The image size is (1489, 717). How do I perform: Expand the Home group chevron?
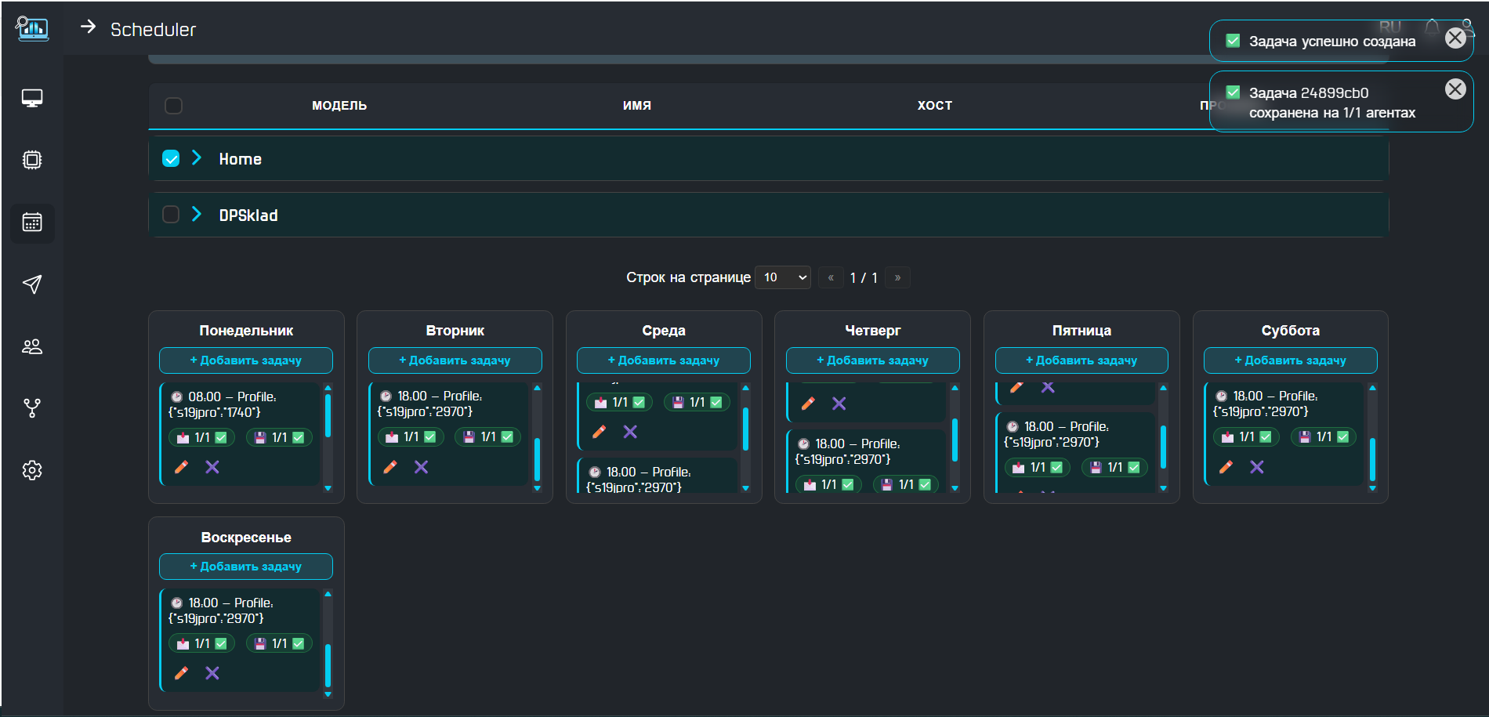coord(197,158)
